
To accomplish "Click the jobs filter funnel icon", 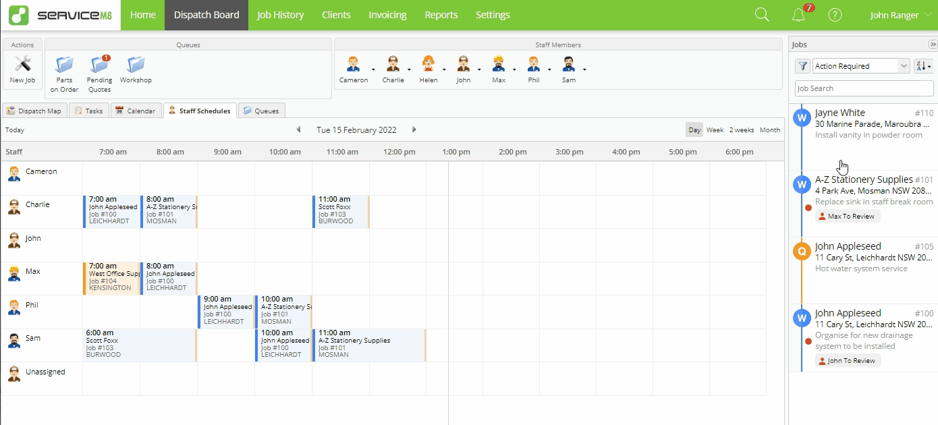I will click(802, 66).
